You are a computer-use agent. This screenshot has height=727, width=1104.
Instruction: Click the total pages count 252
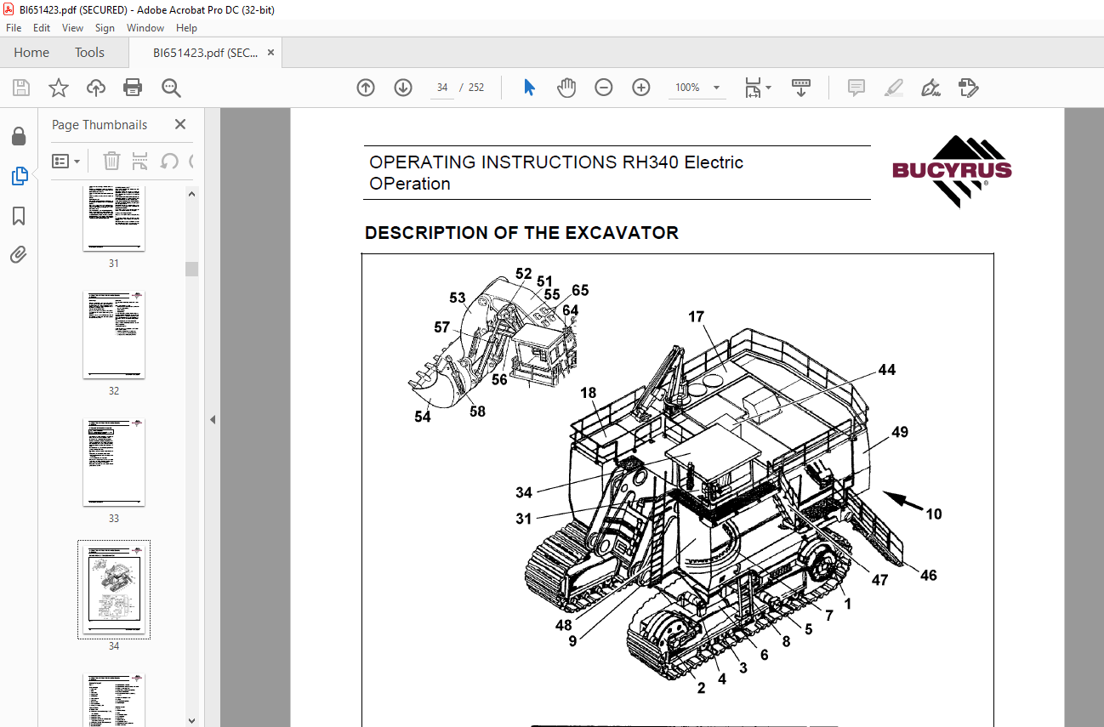(x=476, y=88)
